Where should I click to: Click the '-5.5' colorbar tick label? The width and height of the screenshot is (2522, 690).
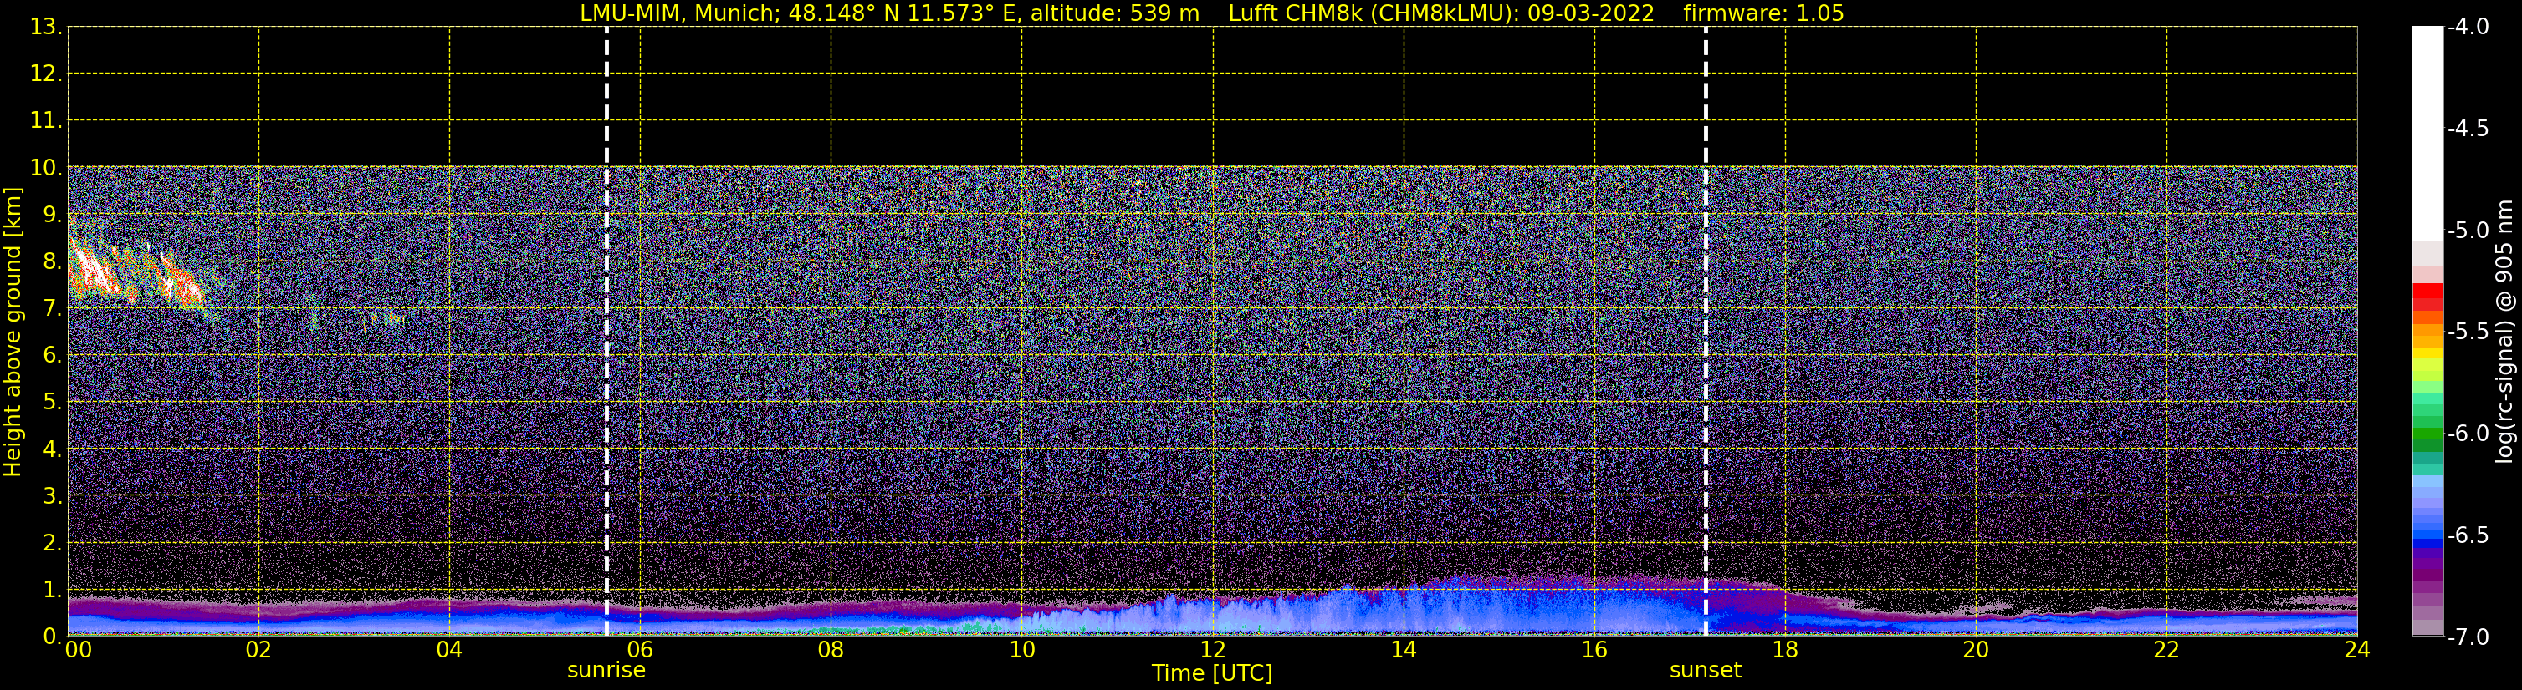(2468, 332)
